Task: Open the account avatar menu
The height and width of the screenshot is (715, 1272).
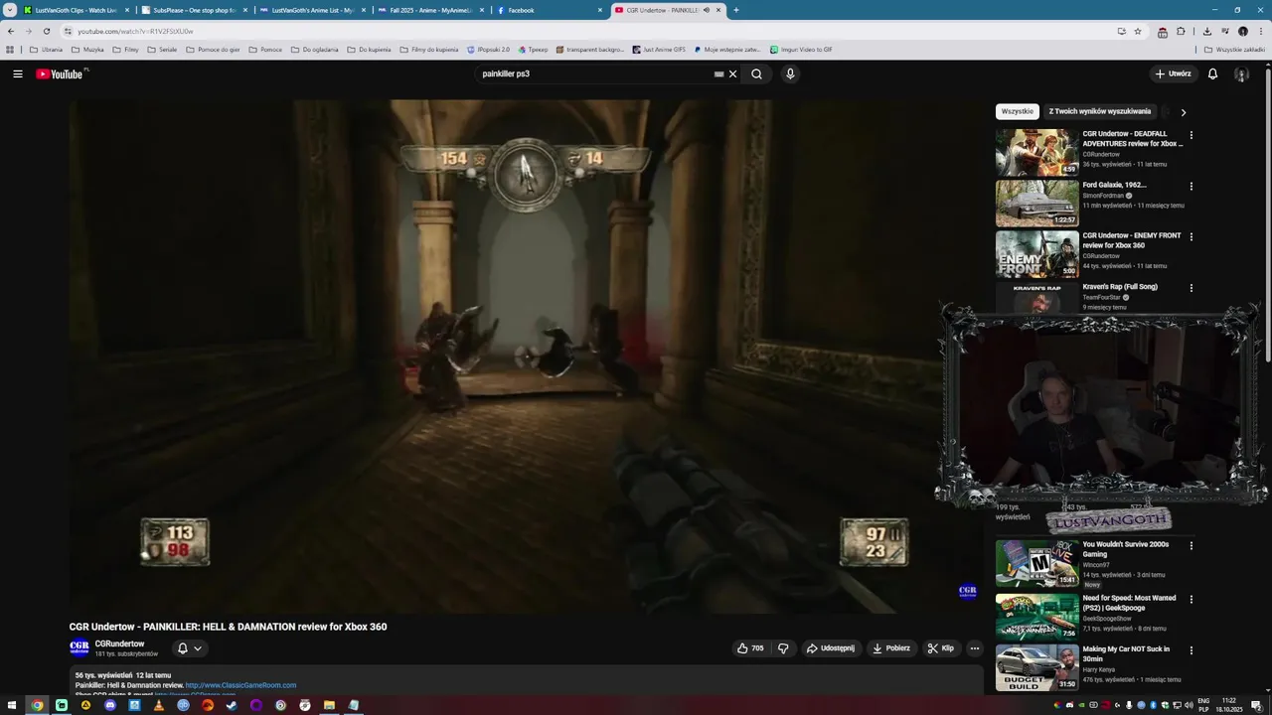Action: point(1241,73)
